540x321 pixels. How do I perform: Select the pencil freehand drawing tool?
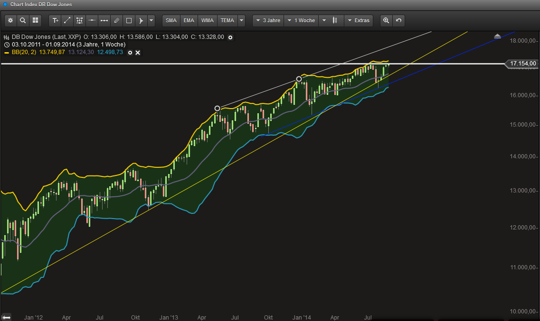(116, 20)
